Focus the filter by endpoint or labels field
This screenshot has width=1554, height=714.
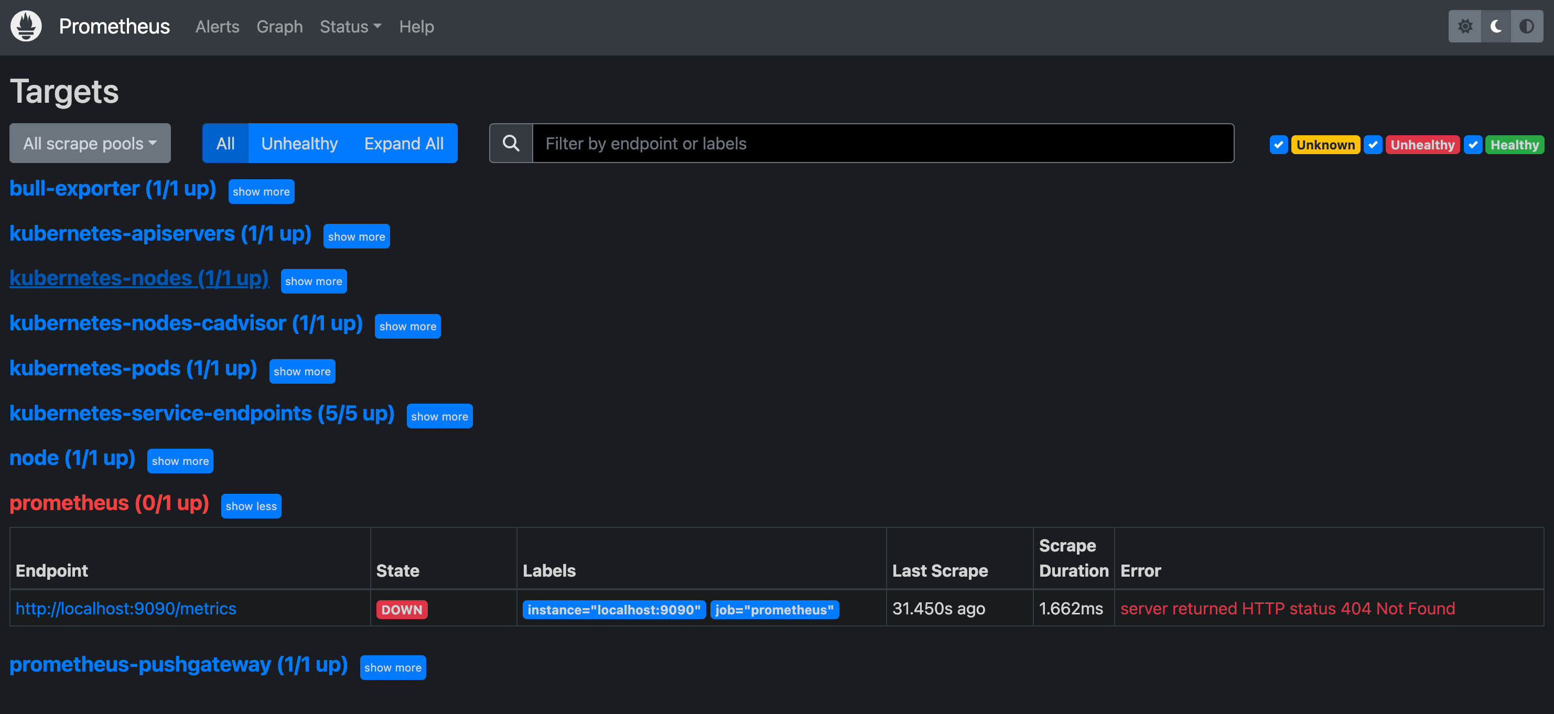pos(882,144)
